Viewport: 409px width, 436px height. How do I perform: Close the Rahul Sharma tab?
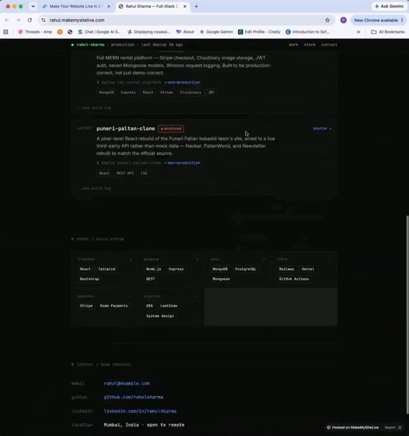[x=185, y=6]
